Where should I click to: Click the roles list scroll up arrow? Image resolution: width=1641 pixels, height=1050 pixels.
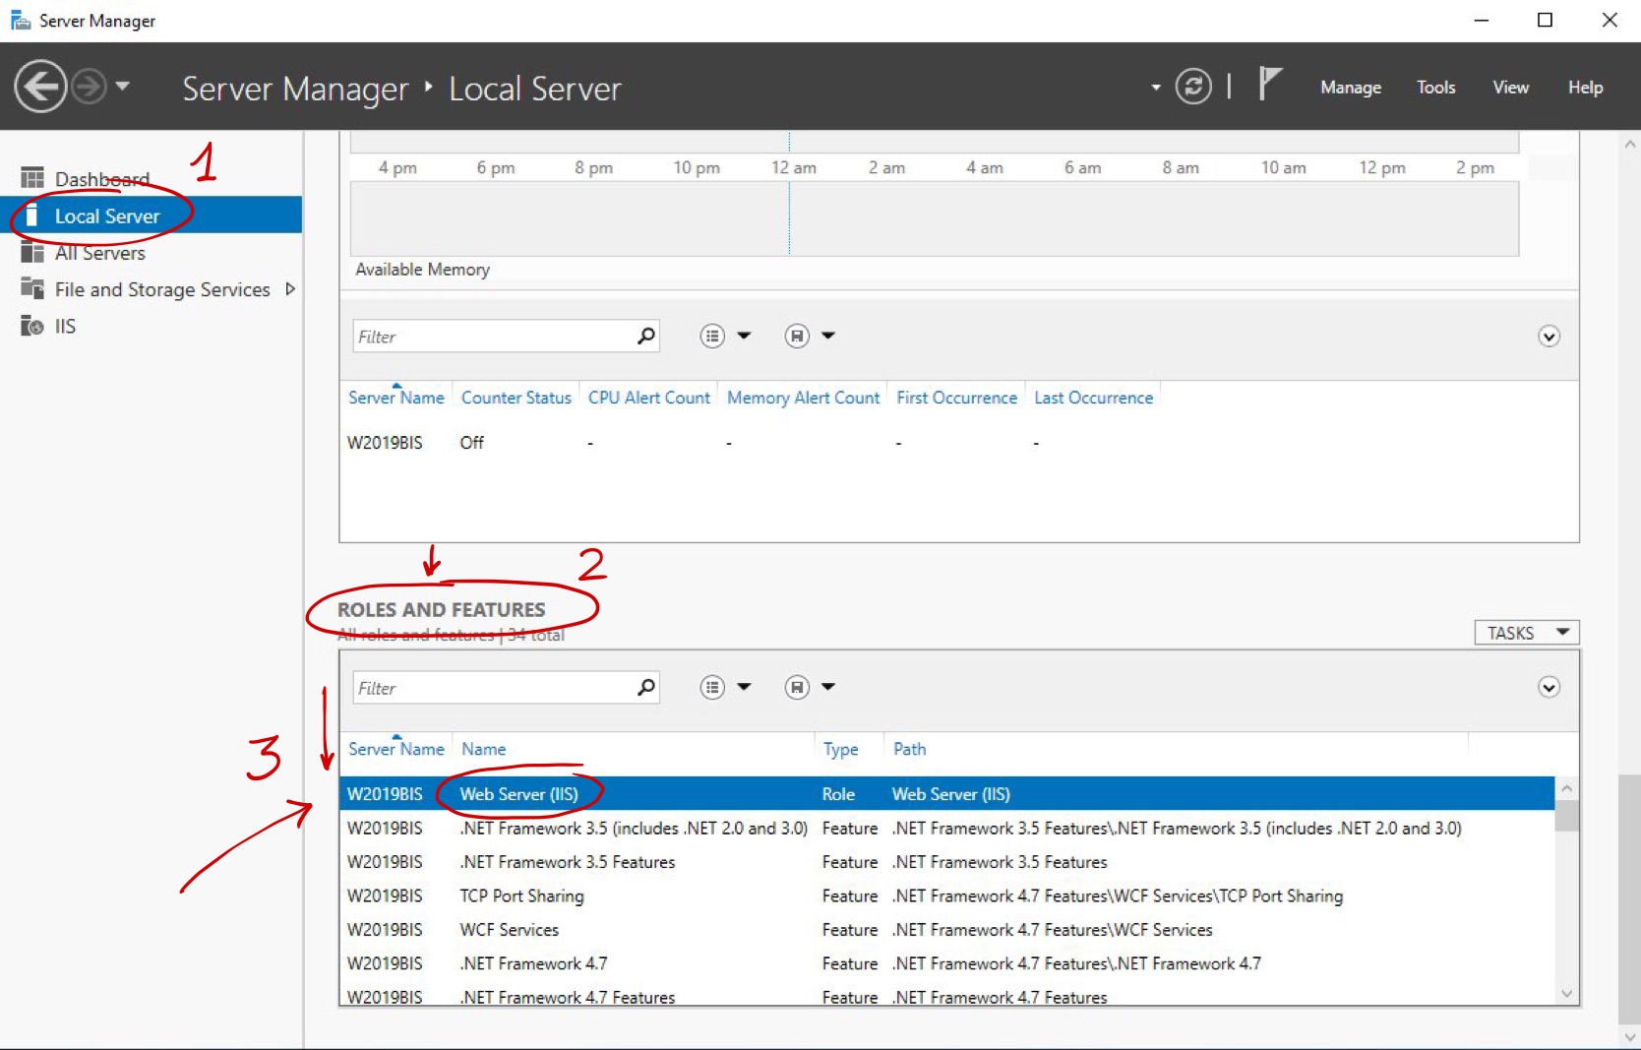1567,788
